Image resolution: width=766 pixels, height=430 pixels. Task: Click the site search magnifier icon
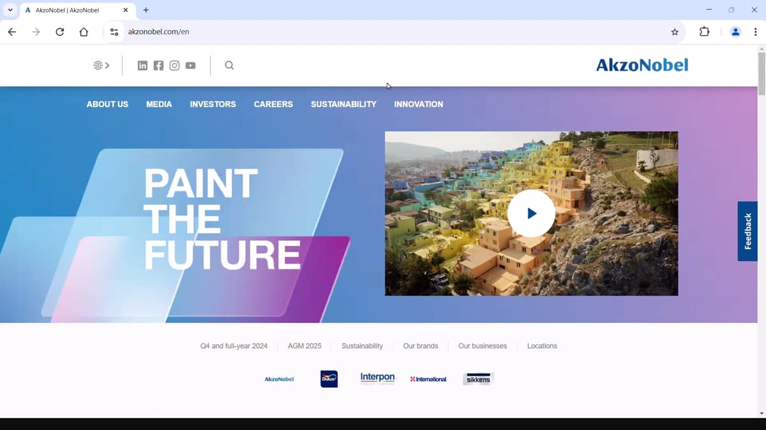pos(229,65)
